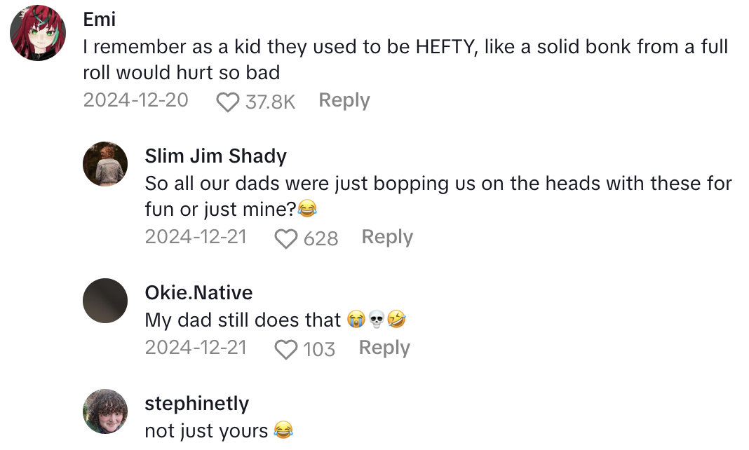Reply to Slim Jim Shady's comment

pyautogui.click(x=387, y=238)
